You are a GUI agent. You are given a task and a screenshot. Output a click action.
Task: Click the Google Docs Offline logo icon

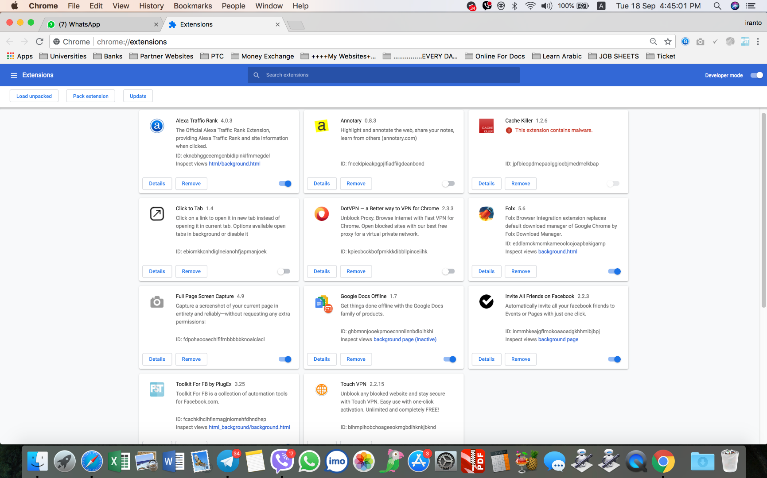click(323, 303)
